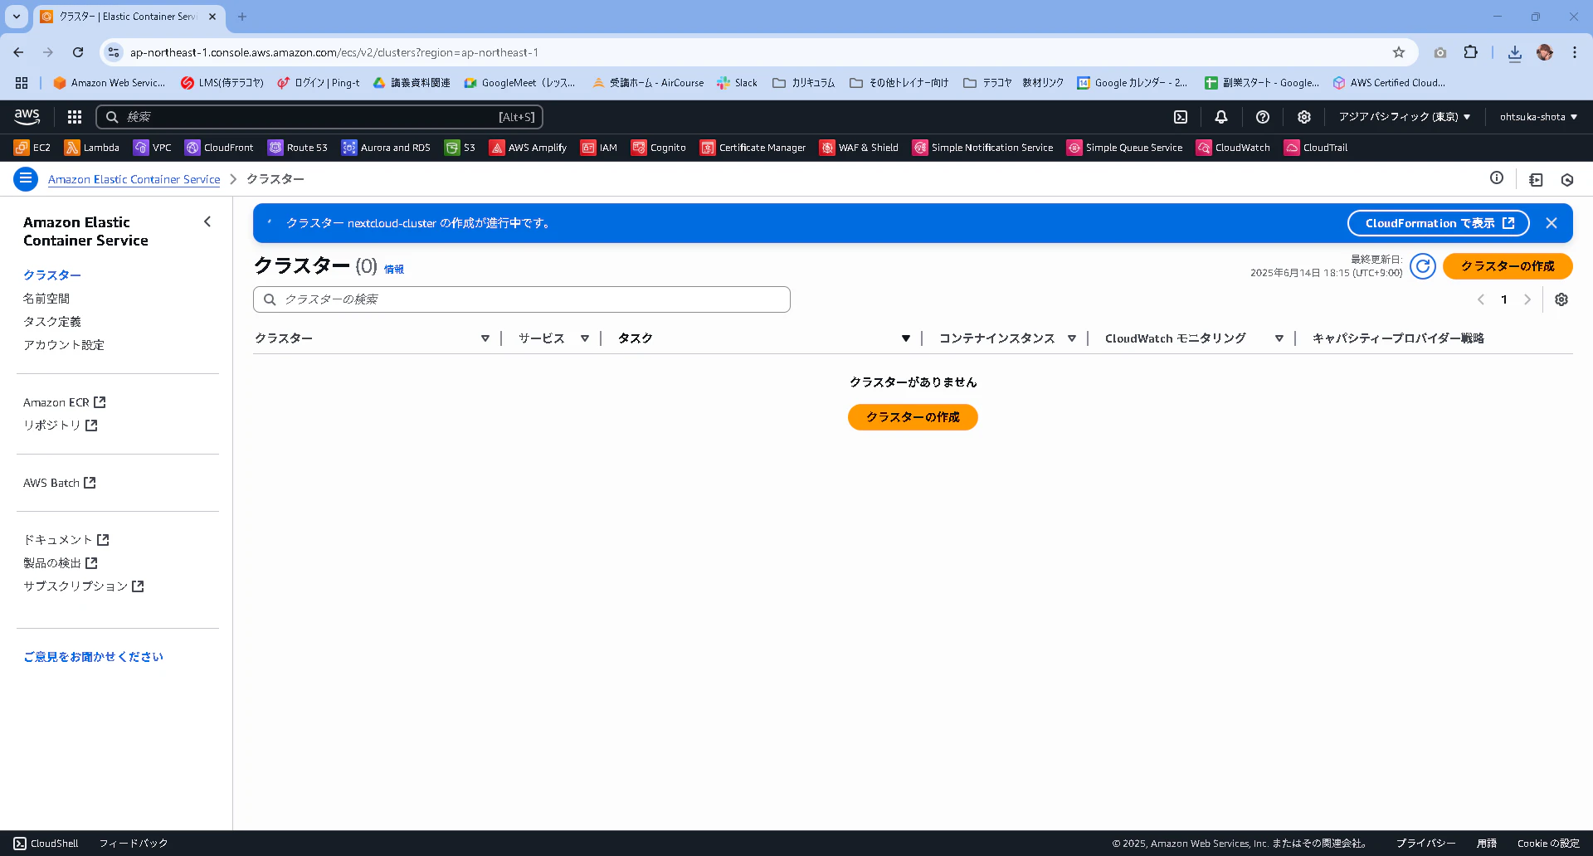This screenshot has width=1593, height=856.
Task: Open a new browser tab
Action: (242, 17)
